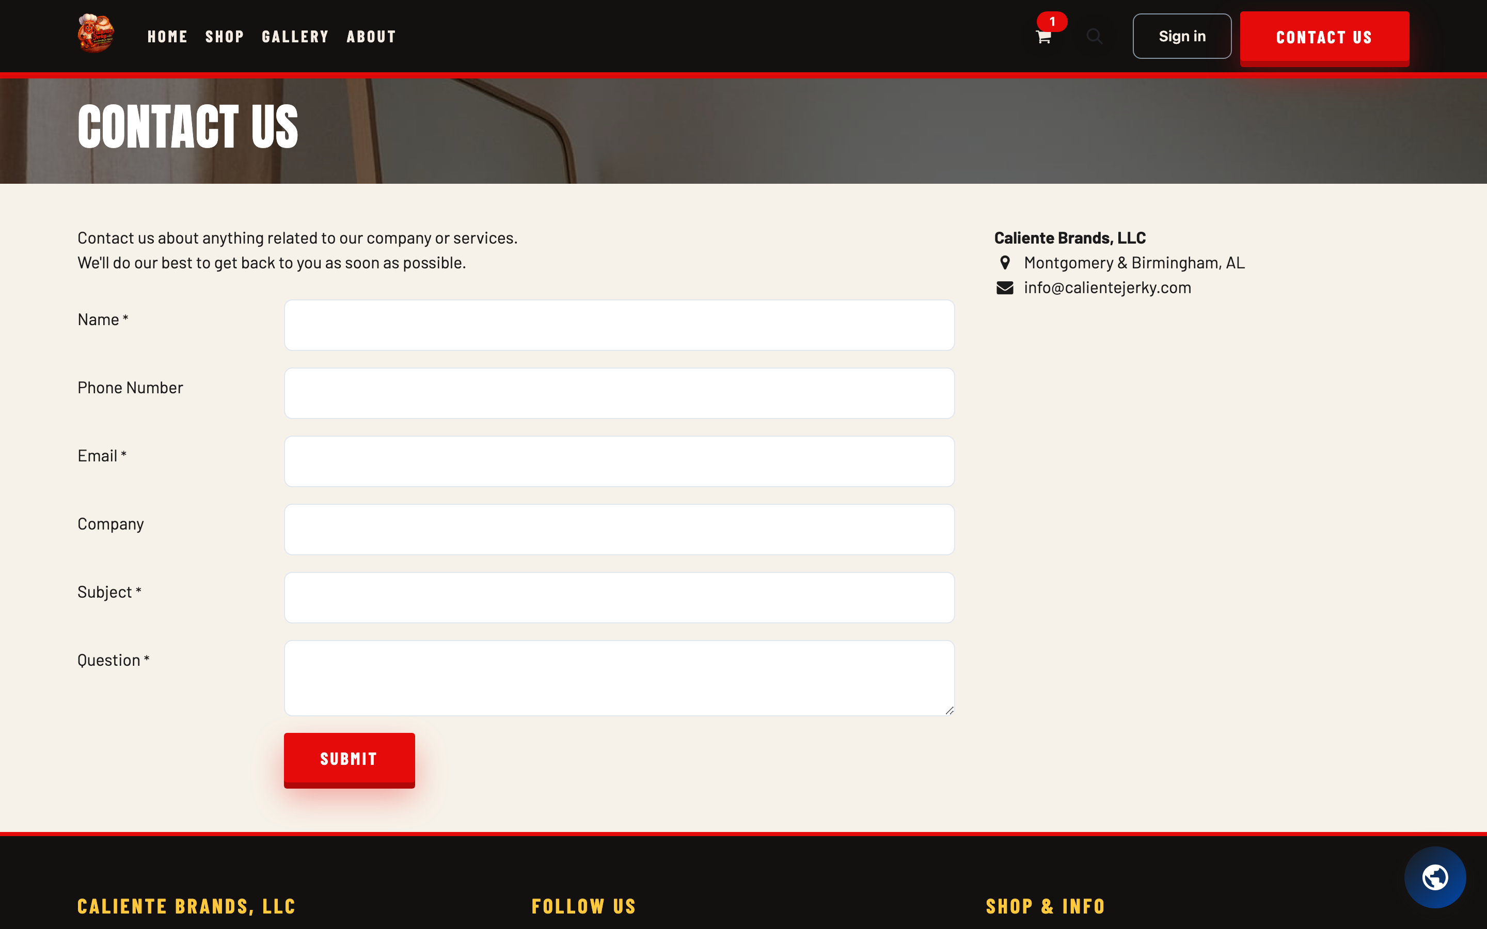Viewport: 1487px width, 929px height.
Task: Click the Montgomery & Birmingham, AL text
Action: click(1134, 263)
